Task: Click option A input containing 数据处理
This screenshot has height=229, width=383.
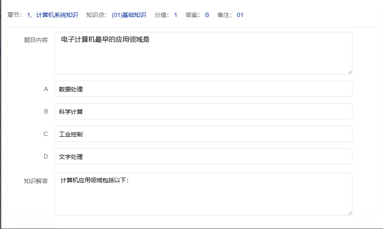Action: (x=203, y=89)
